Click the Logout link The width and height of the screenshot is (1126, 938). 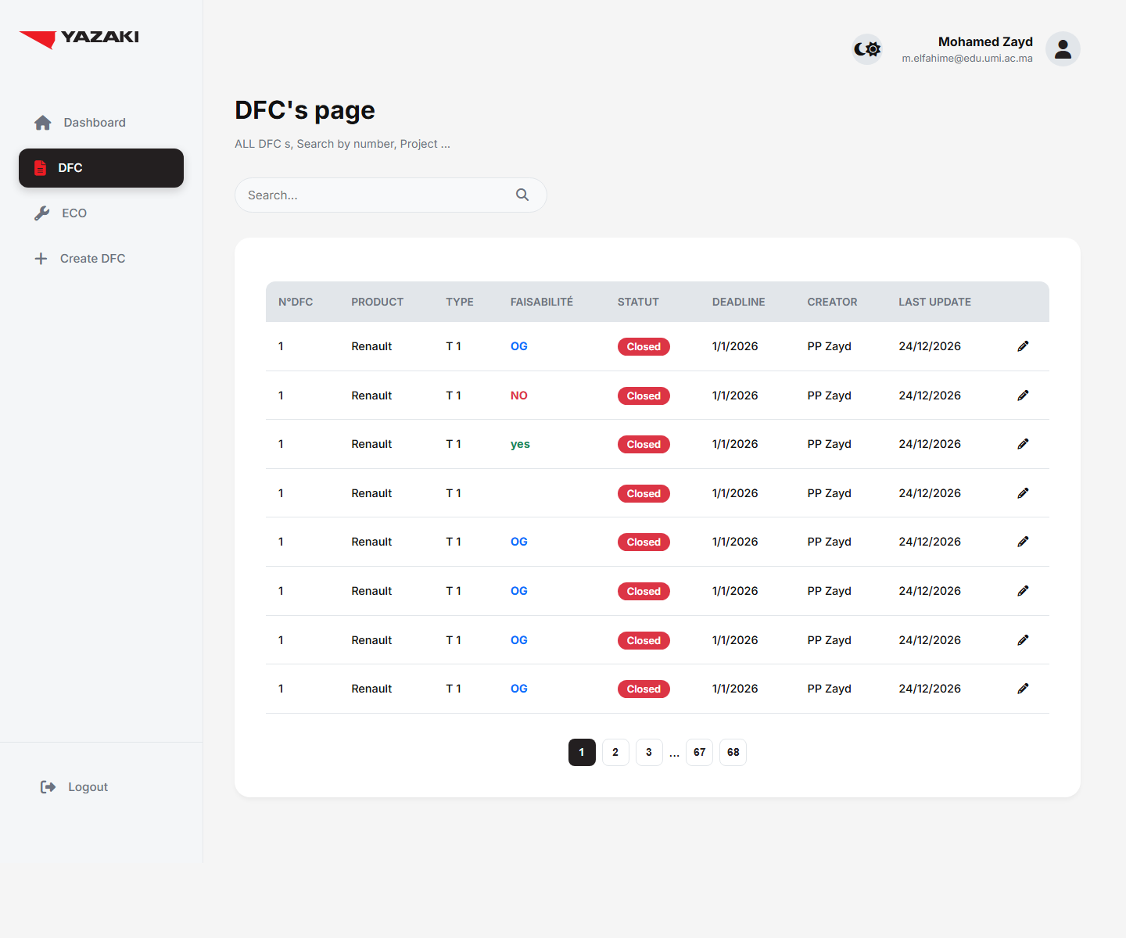point(88,787)
